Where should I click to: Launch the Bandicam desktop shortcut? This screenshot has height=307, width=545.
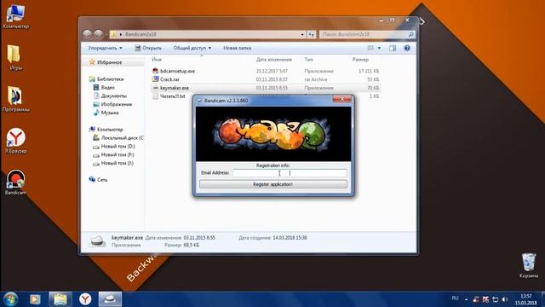click(15, 182)
